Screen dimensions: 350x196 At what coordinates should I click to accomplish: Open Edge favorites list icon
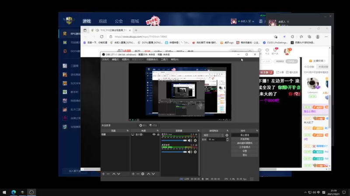point(301,37)
